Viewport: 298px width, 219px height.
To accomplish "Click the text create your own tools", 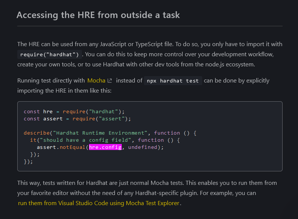I will 47,64.
